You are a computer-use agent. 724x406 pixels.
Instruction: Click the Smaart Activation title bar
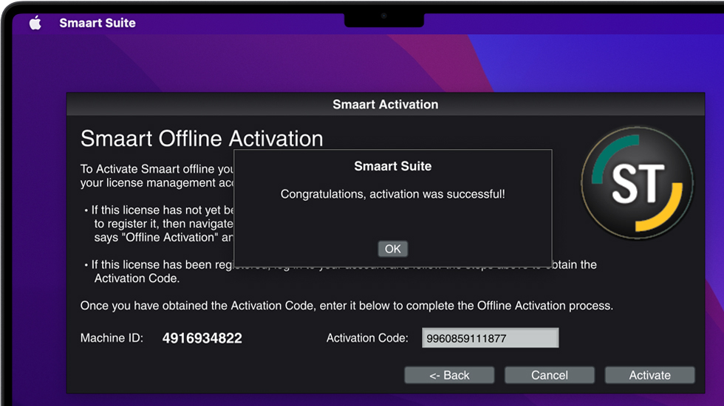386,104
